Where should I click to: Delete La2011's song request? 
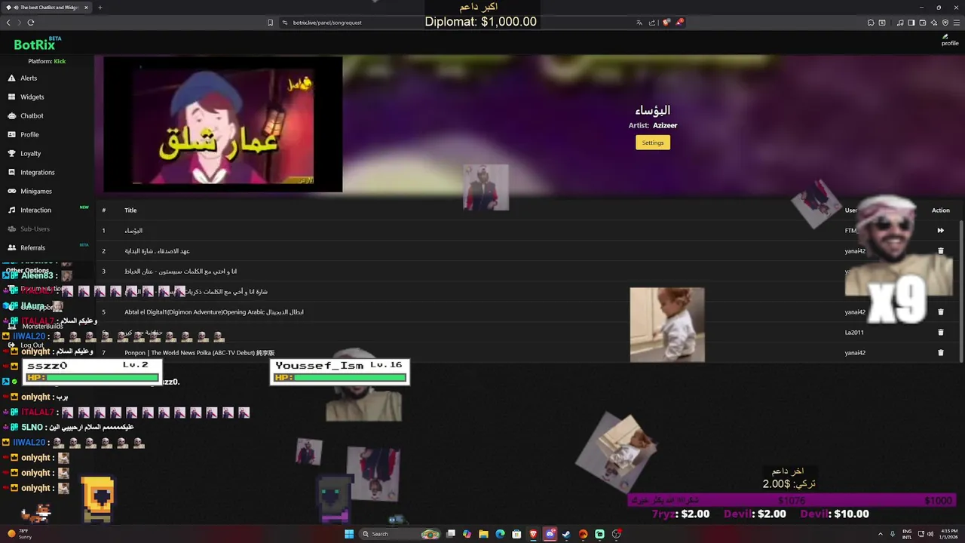940,333
